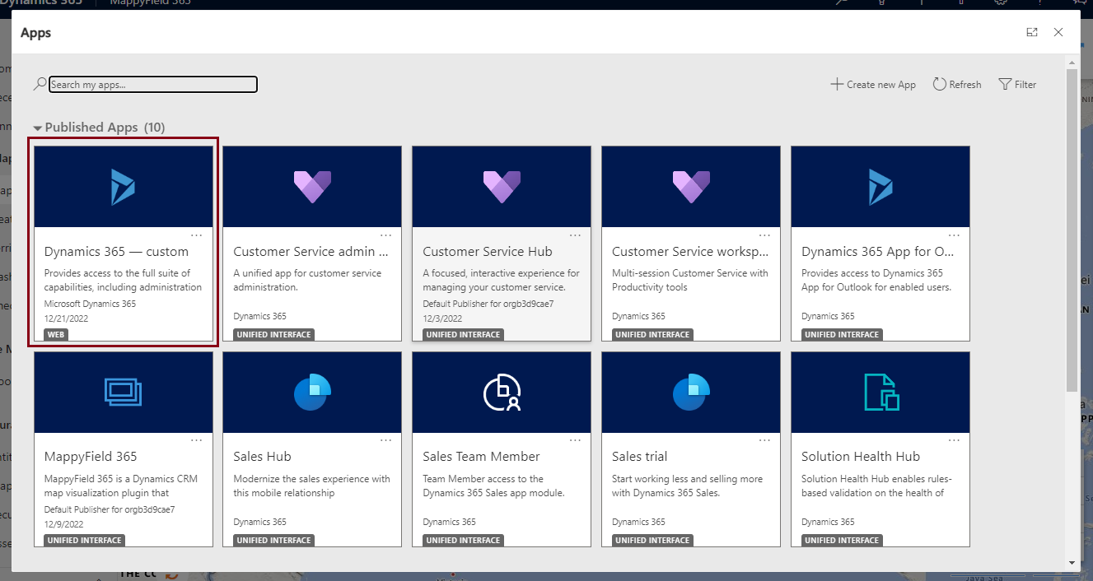Open the Solution Health Hub document icon
1093x581 pixels.
(880, 392)
